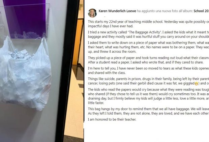
Task: Click the 'I asked them to write down' paragraph
Action: [x=148, y=47]
